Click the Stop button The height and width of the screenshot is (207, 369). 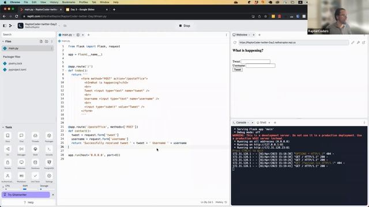[x=184, y=25]
